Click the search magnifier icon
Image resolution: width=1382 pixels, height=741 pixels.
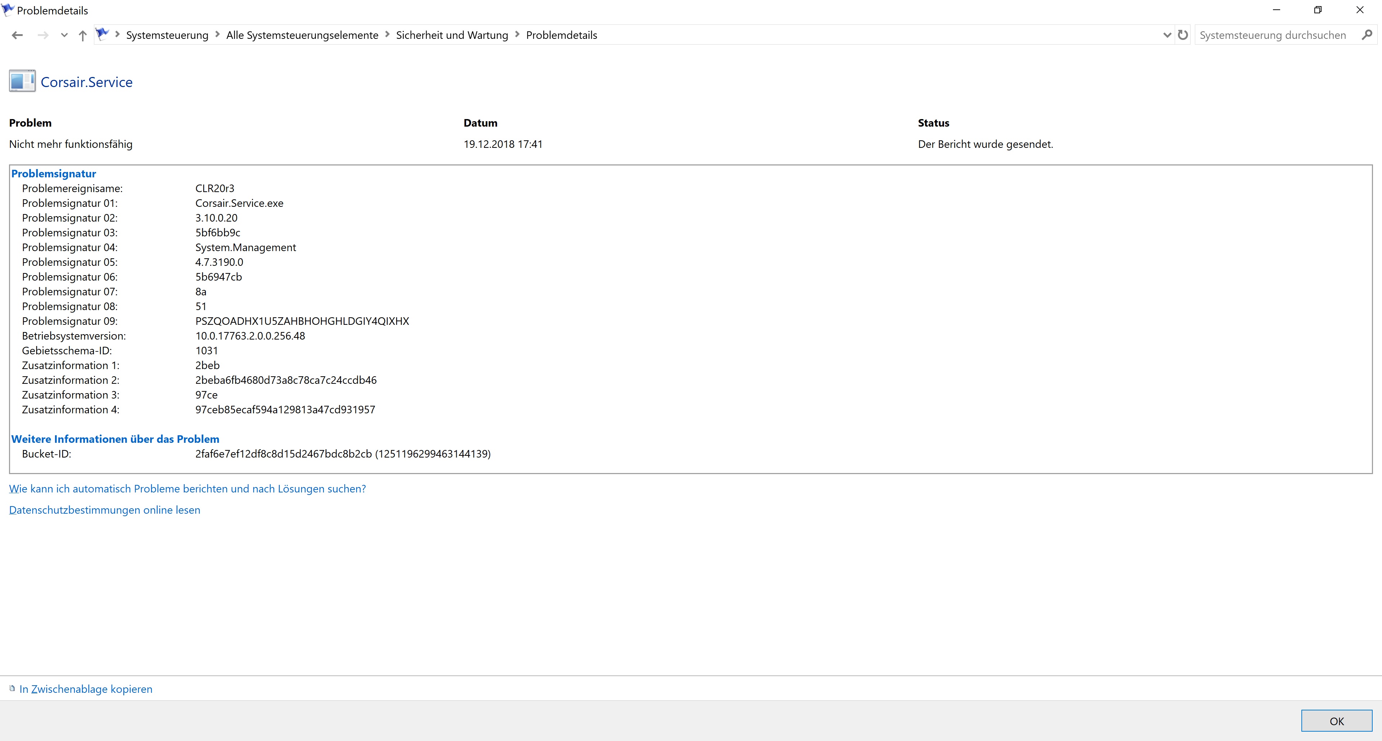point(1367,35)
